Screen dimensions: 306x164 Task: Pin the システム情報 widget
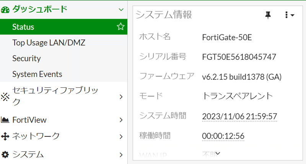pyautogui.click(x=268, y=15)
